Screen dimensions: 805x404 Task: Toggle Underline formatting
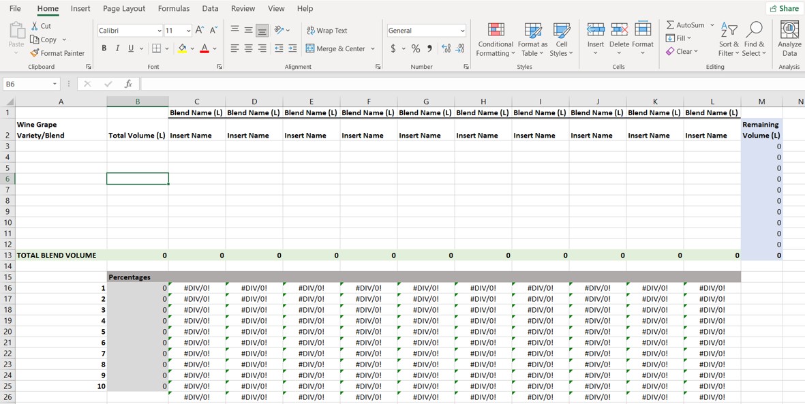pos(130,48)
